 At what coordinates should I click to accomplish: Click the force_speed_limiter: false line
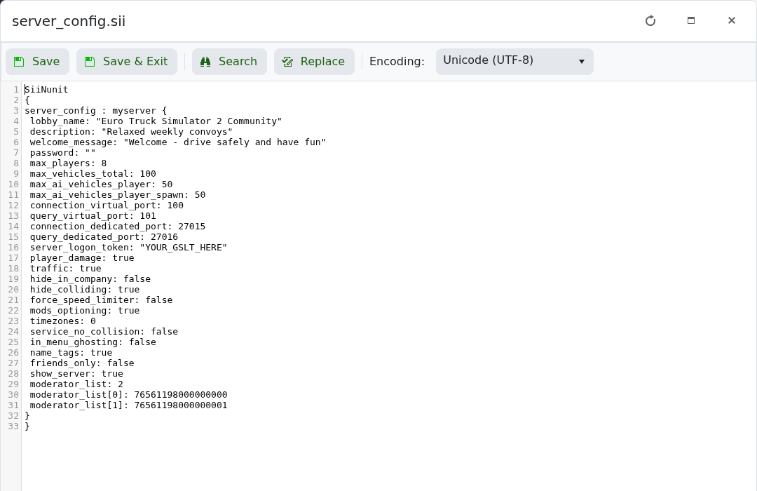[x=101, y=300]
